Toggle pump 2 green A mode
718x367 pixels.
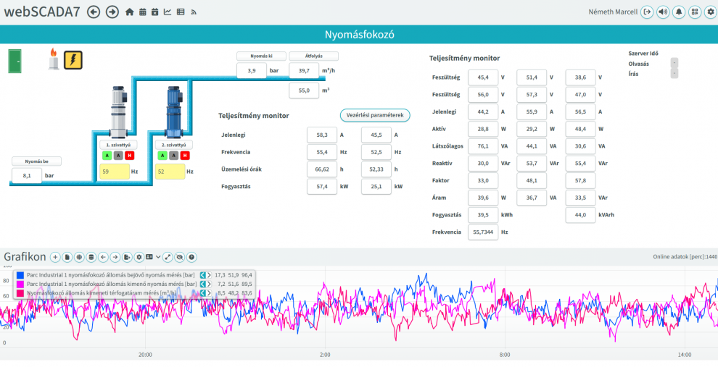pos(162,156)
